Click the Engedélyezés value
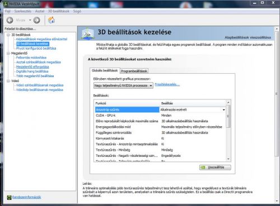The height and width of the screenshot is (206, 280). [171, 156]
